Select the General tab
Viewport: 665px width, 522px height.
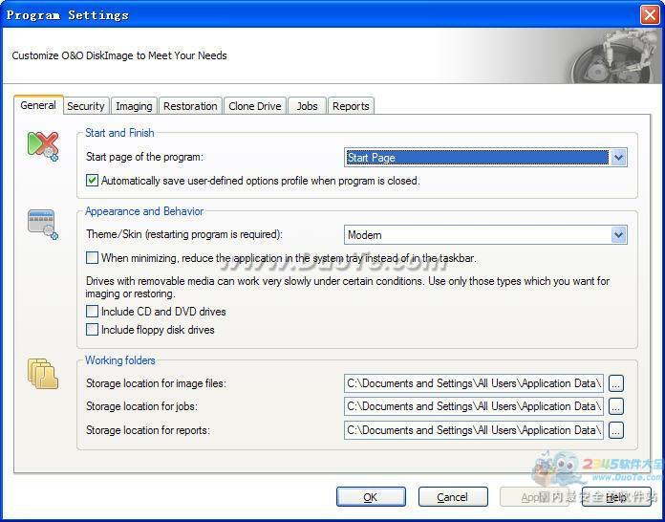point(38,105)
